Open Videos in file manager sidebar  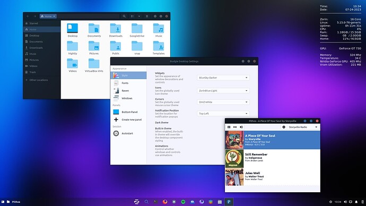tap(42, 66)
